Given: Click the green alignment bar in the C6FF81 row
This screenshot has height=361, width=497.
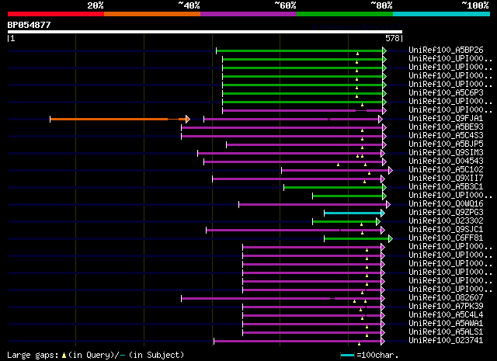Looking at the screenshot, I should [358, 239].
